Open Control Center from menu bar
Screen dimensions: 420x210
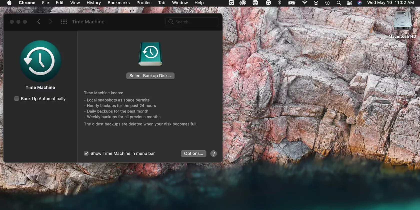349,3
